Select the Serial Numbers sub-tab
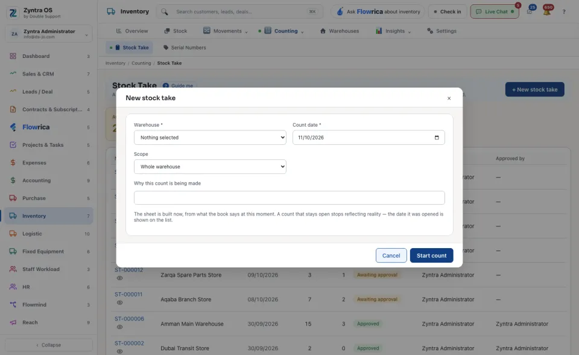Viewport: 579px width, 355px height. point(185,48)
